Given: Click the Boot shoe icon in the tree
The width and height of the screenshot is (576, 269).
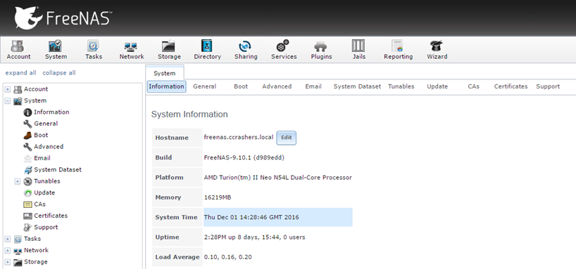Looking at the screenshot, I should click(27, 136).
